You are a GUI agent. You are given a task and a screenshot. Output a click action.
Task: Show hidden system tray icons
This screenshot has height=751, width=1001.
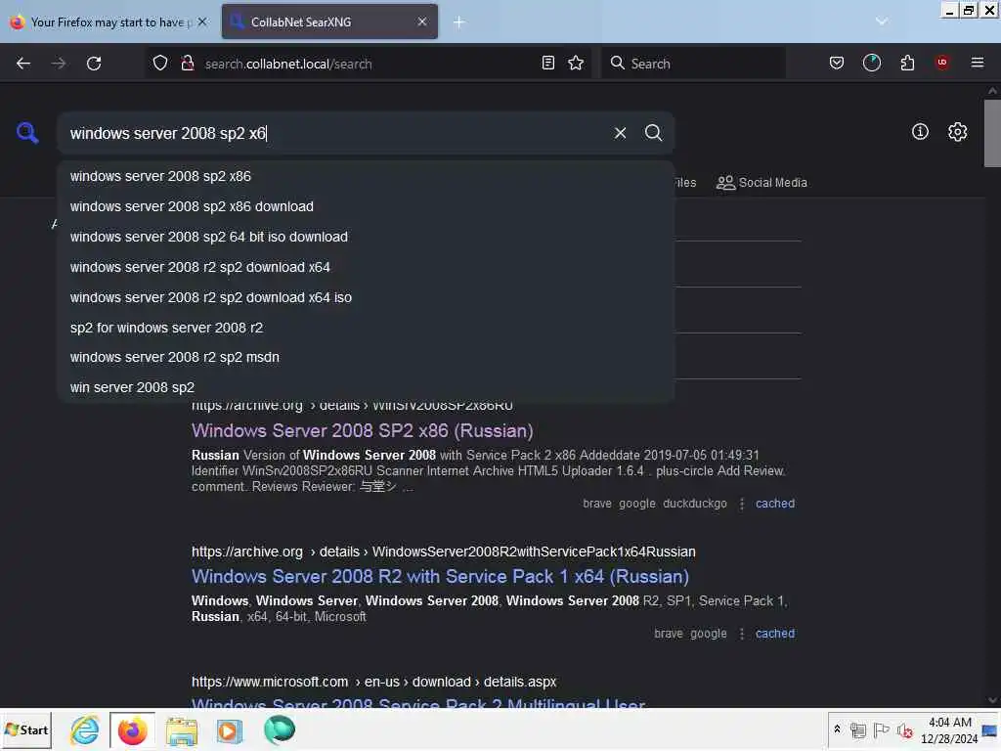click(x=837, y=729)
